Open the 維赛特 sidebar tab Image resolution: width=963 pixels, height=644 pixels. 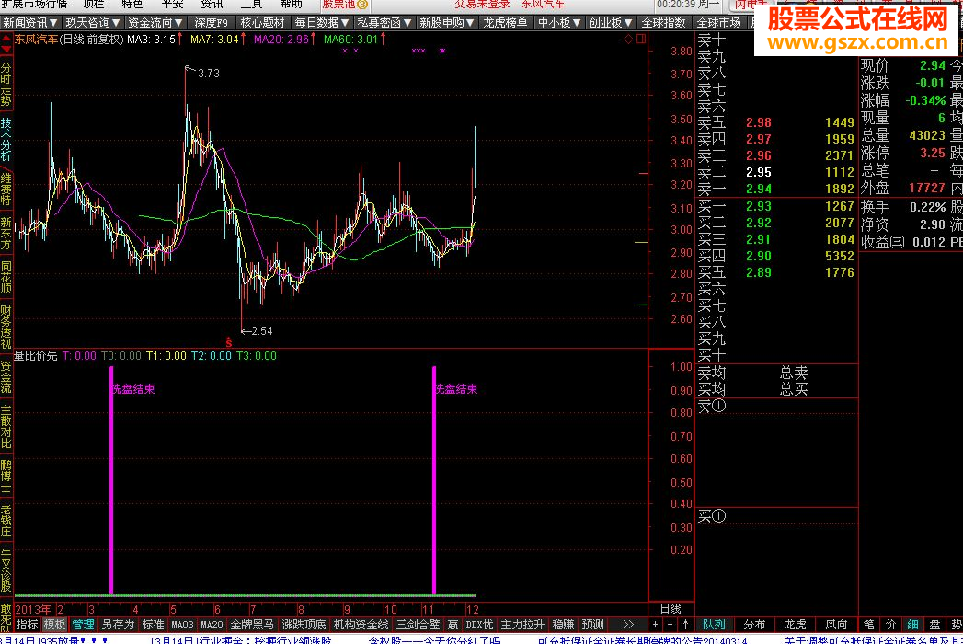point(6,190)
